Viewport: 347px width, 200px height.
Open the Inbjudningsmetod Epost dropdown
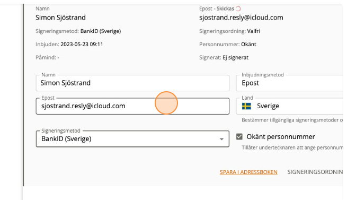pyautogui.click(x=290, y=83)
